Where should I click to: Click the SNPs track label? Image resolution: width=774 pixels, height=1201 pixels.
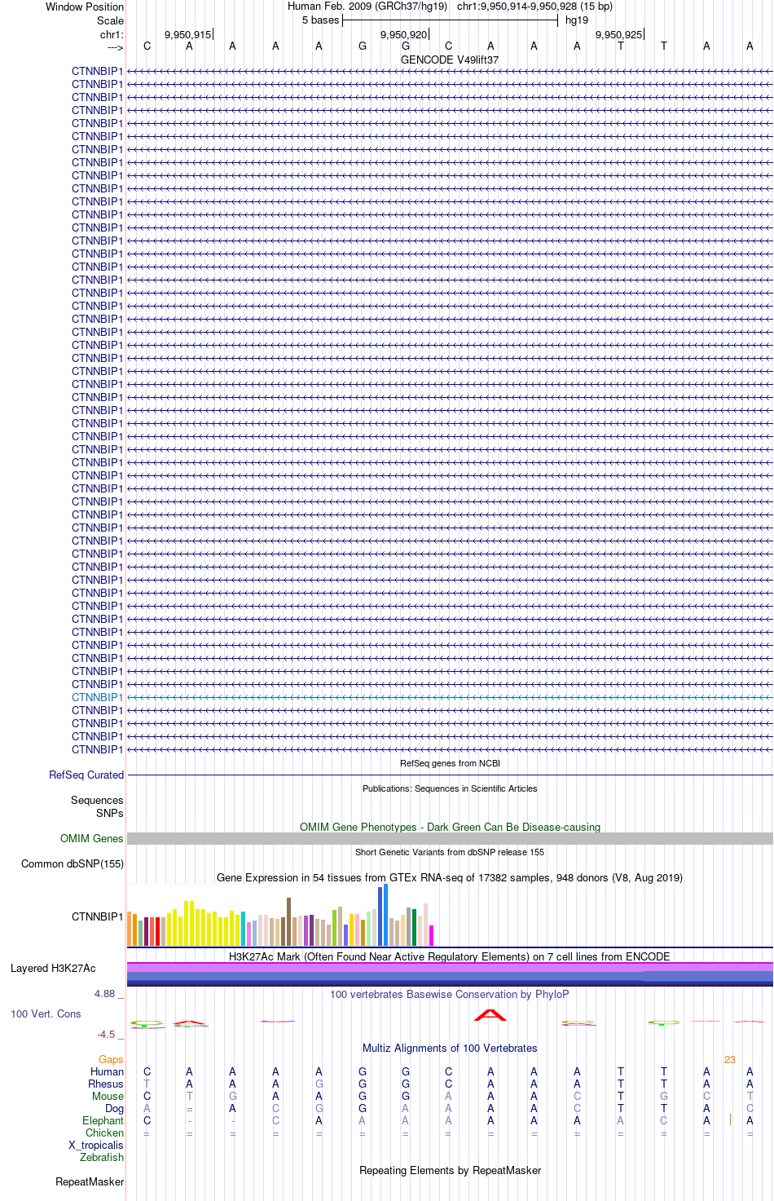click(109, 813)
